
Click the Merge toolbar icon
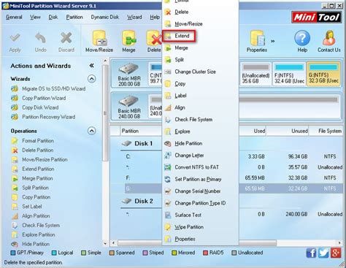[x=128, y=41]
